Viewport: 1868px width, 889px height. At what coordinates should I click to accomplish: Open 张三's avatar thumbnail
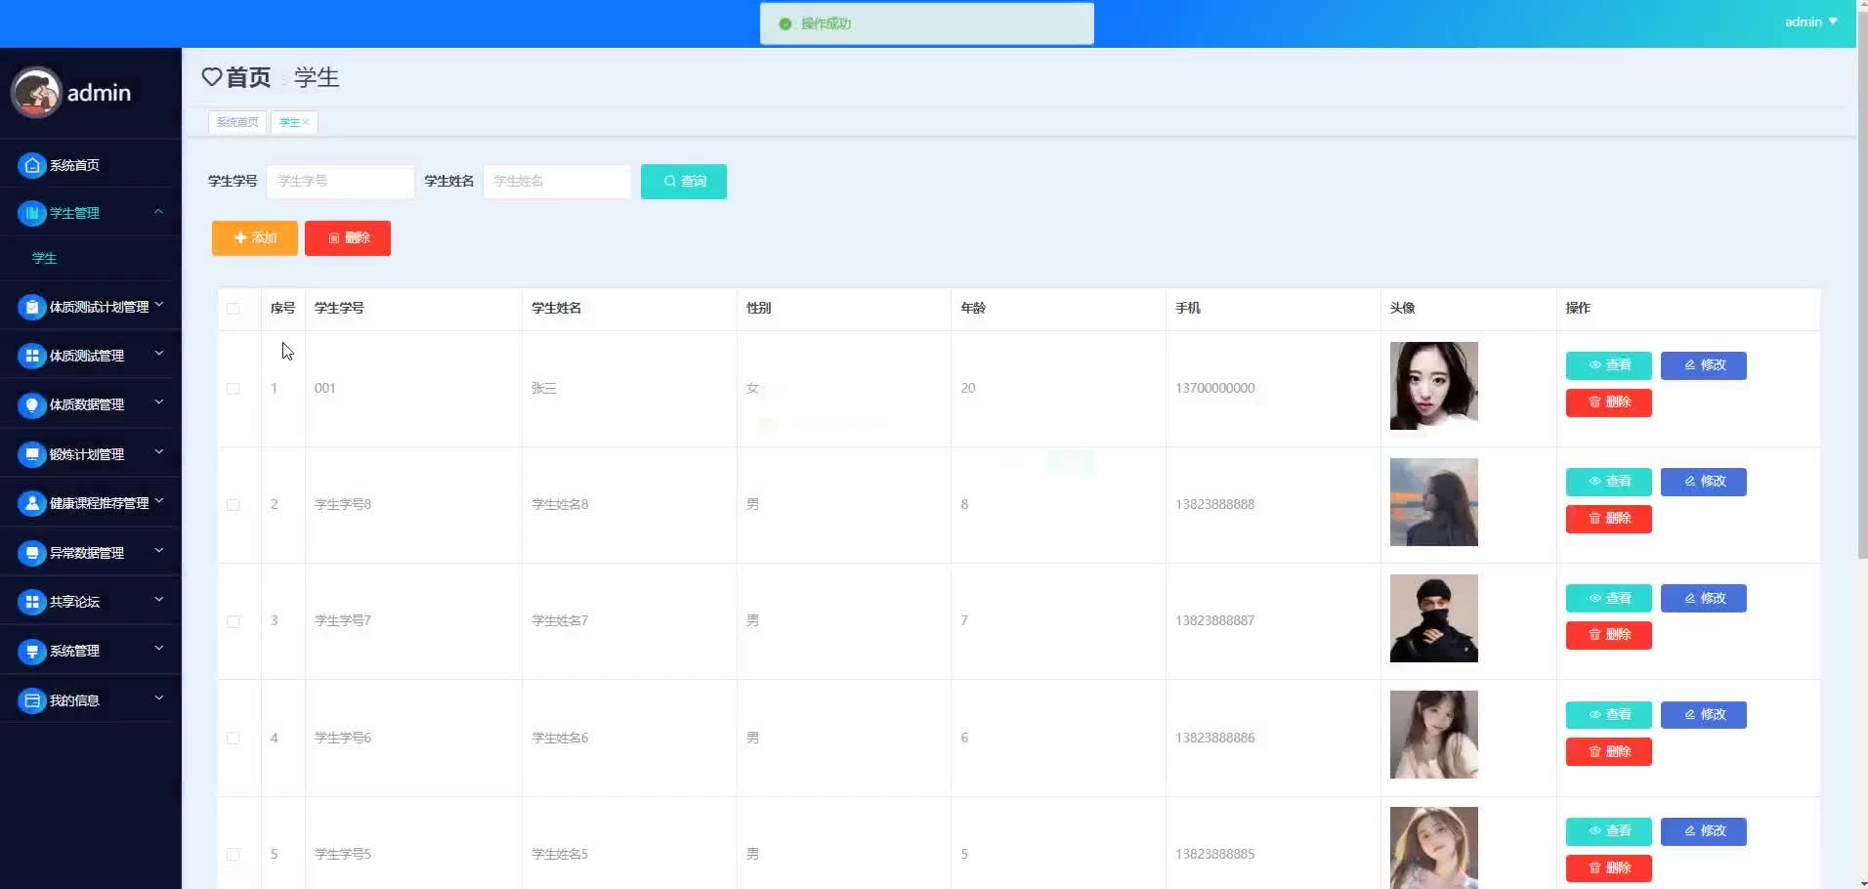coord(1434,386)
